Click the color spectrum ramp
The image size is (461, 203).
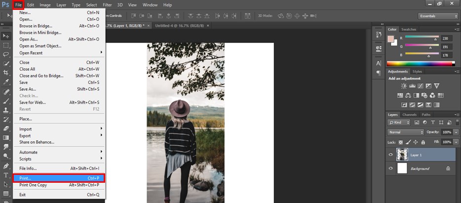coord(421,63)
